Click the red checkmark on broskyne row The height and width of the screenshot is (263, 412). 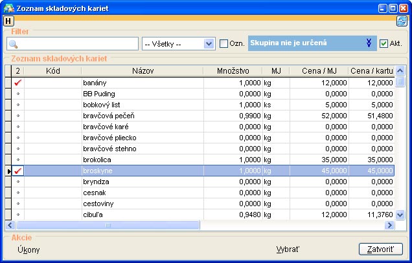point(18,171)
